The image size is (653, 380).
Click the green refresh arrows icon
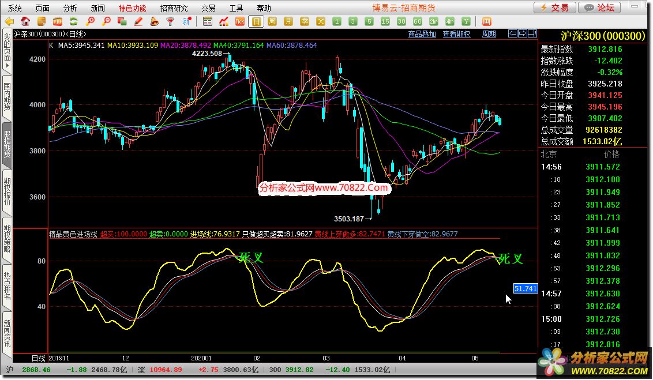pos(74,21)
